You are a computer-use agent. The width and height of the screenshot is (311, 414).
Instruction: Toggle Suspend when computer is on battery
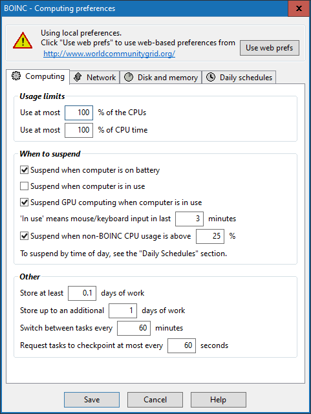coord(25,170)
